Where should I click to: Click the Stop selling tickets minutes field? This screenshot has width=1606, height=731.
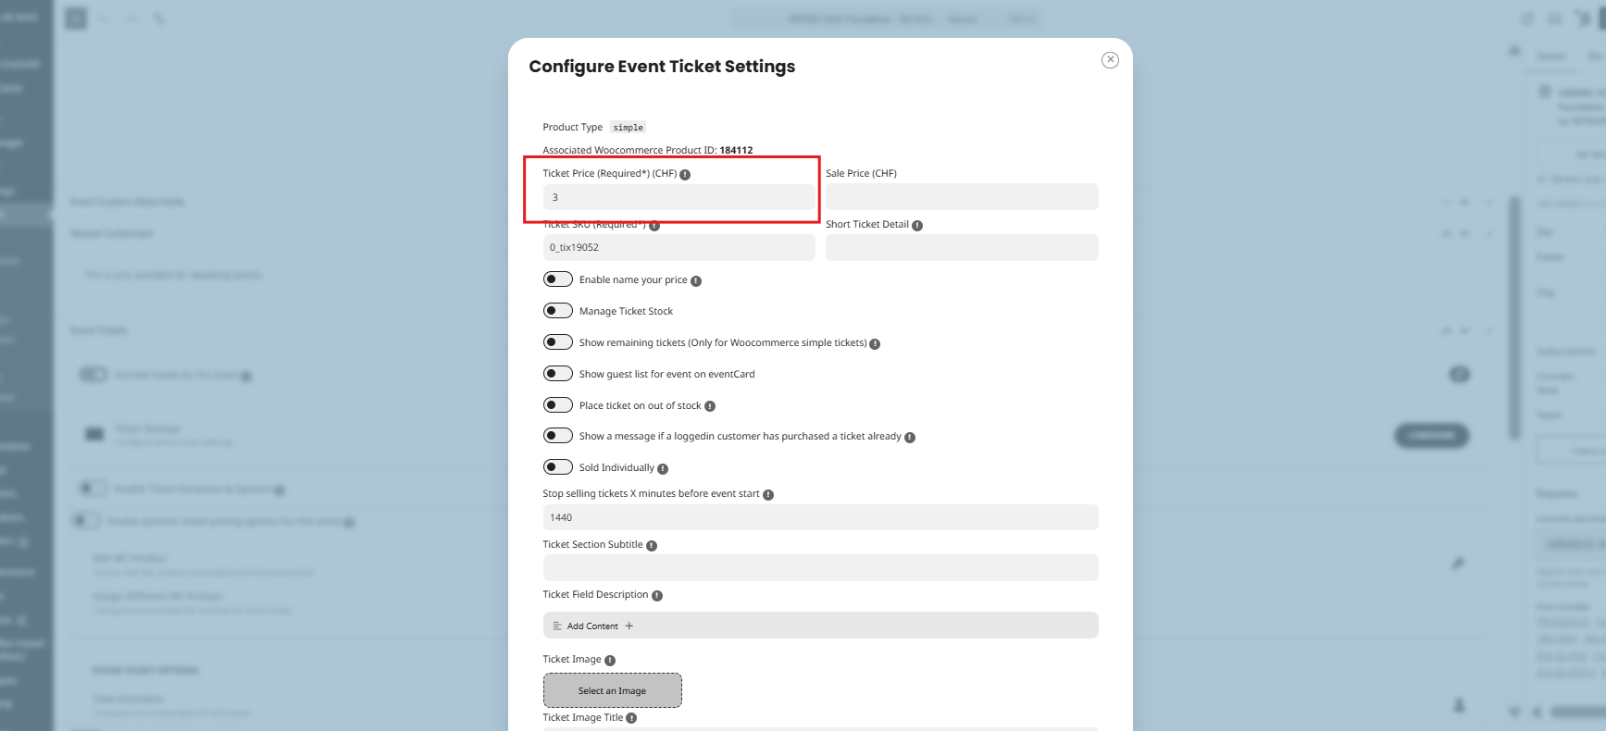tap(820, 517)
